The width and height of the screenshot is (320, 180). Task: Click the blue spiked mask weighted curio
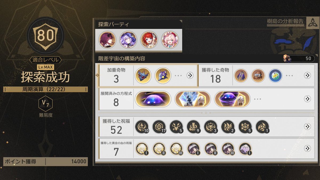[143, 75]
